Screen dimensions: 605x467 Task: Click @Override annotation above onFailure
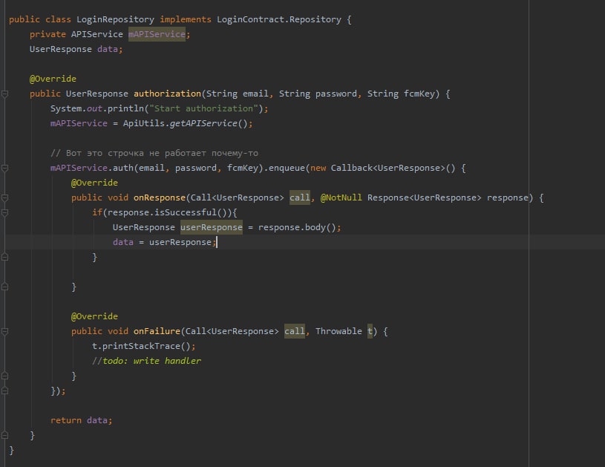coord(94,316)
